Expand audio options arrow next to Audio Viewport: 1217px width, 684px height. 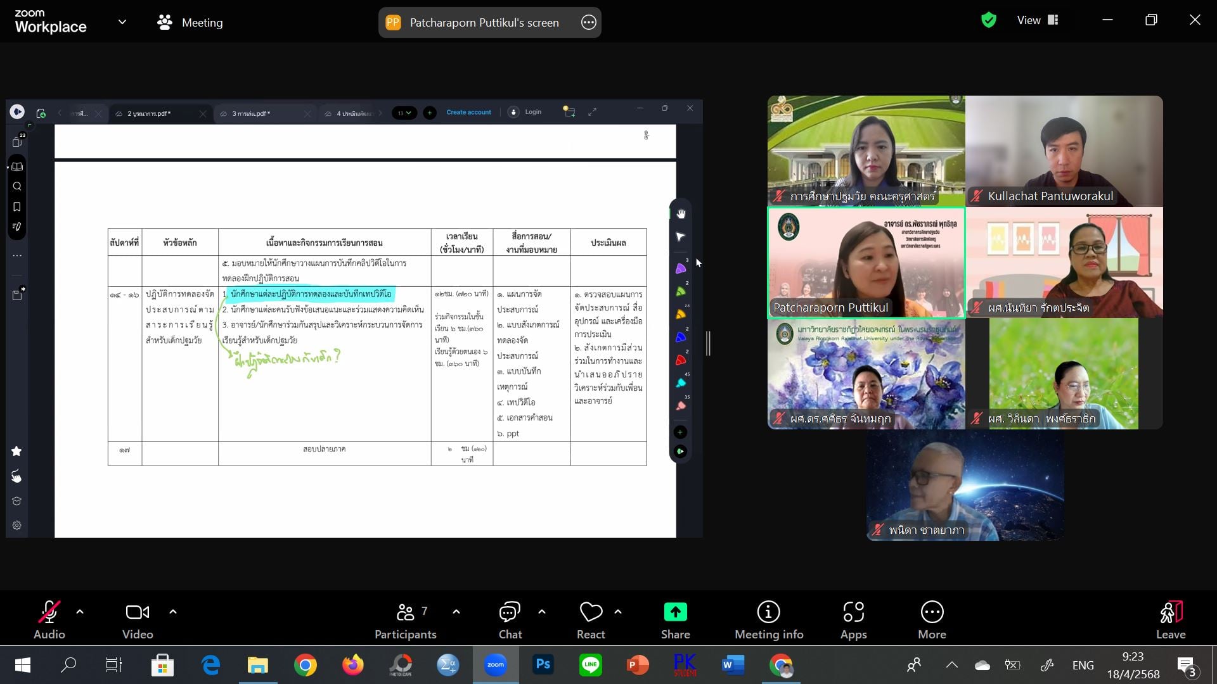80,612
